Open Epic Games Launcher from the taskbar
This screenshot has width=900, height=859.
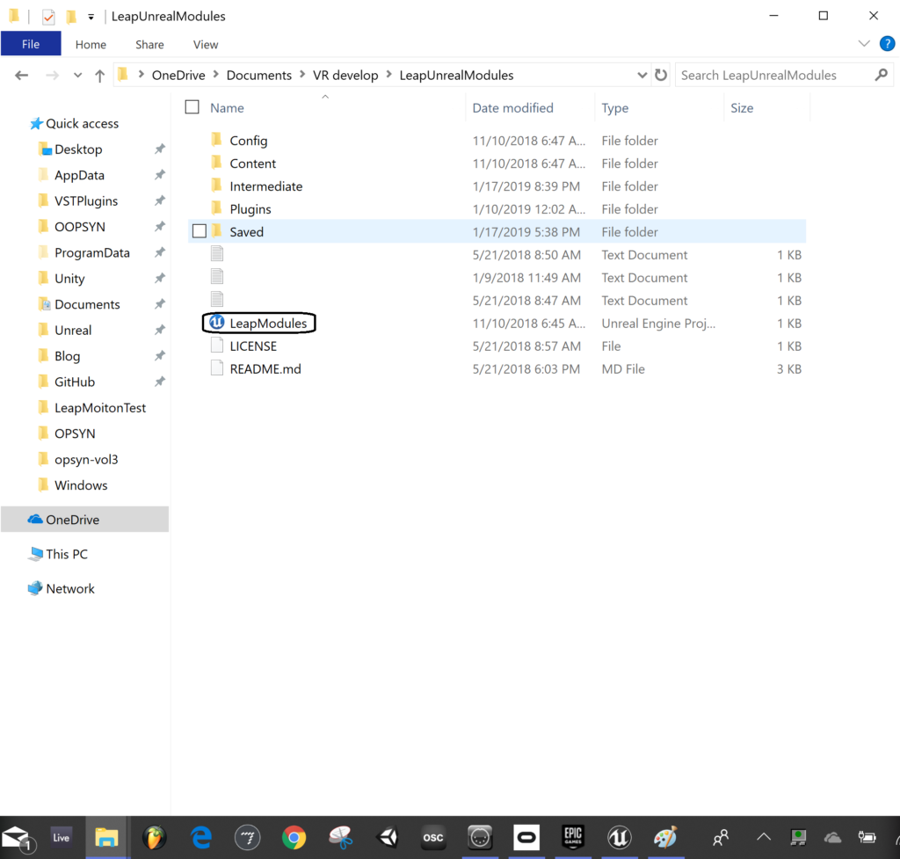click(573, 837)
